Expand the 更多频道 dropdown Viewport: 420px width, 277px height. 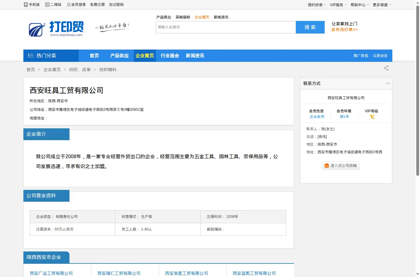tap(382, 5)
